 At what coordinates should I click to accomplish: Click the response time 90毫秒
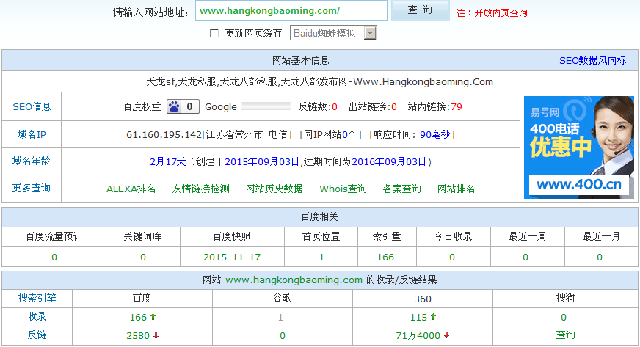click(435, 134)
